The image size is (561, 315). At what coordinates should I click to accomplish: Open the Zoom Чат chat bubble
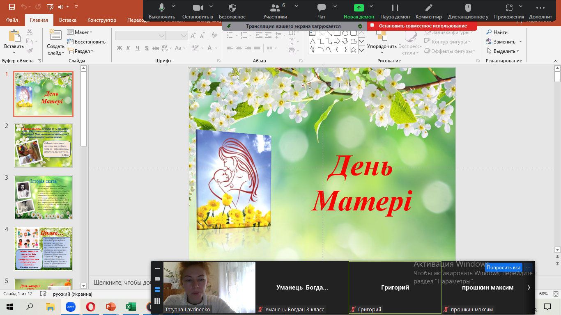pyautogui.click(x=322, y=7)
